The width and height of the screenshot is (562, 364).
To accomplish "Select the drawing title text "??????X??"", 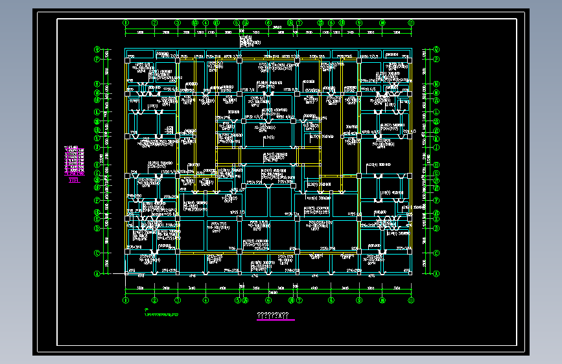I will (x=273, y=315).
